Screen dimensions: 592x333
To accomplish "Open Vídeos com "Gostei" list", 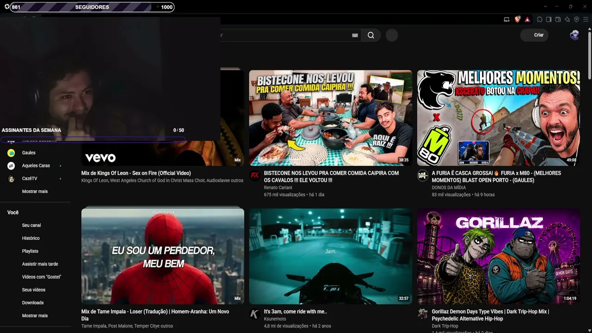I will pyautogui.click(x=42, y=277).
